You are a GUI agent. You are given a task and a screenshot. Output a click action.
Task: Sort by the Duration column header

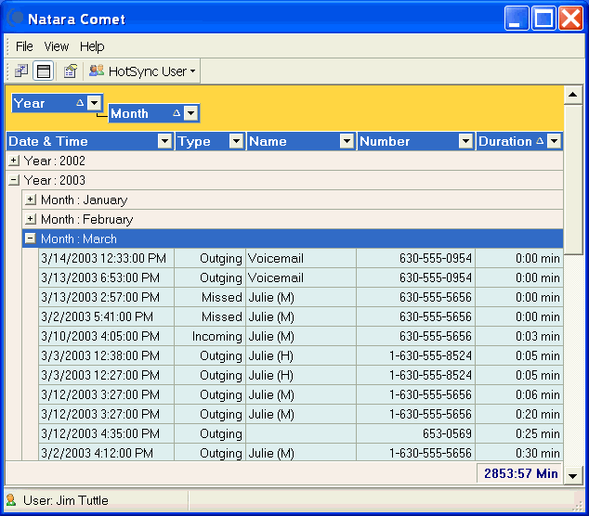(504, 142)
